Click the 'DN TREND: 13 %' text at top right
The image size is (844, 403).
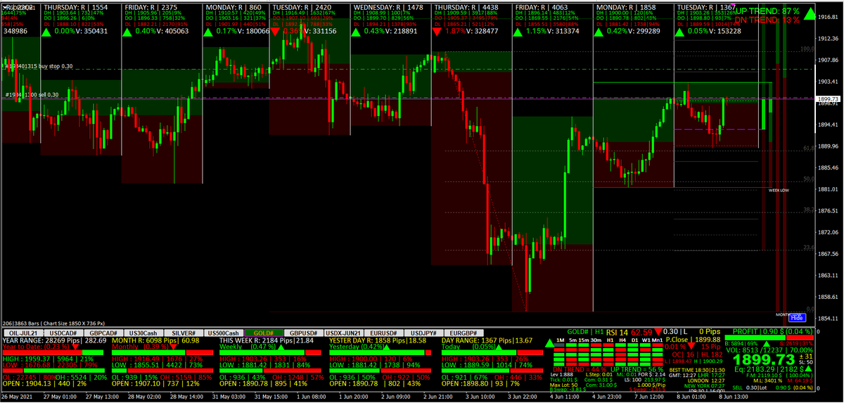pos(767,20)
